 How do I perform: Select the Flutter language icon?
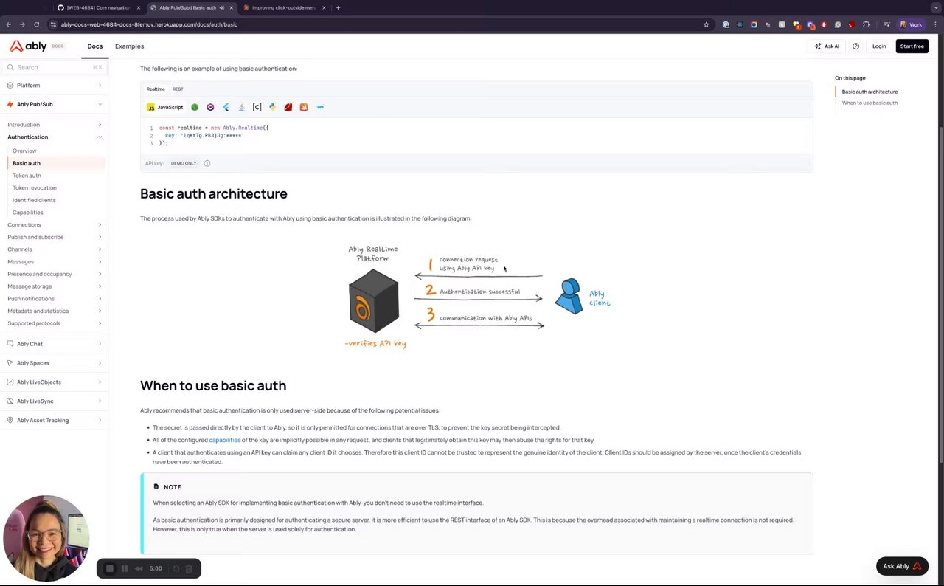click(x=226, y=107)
